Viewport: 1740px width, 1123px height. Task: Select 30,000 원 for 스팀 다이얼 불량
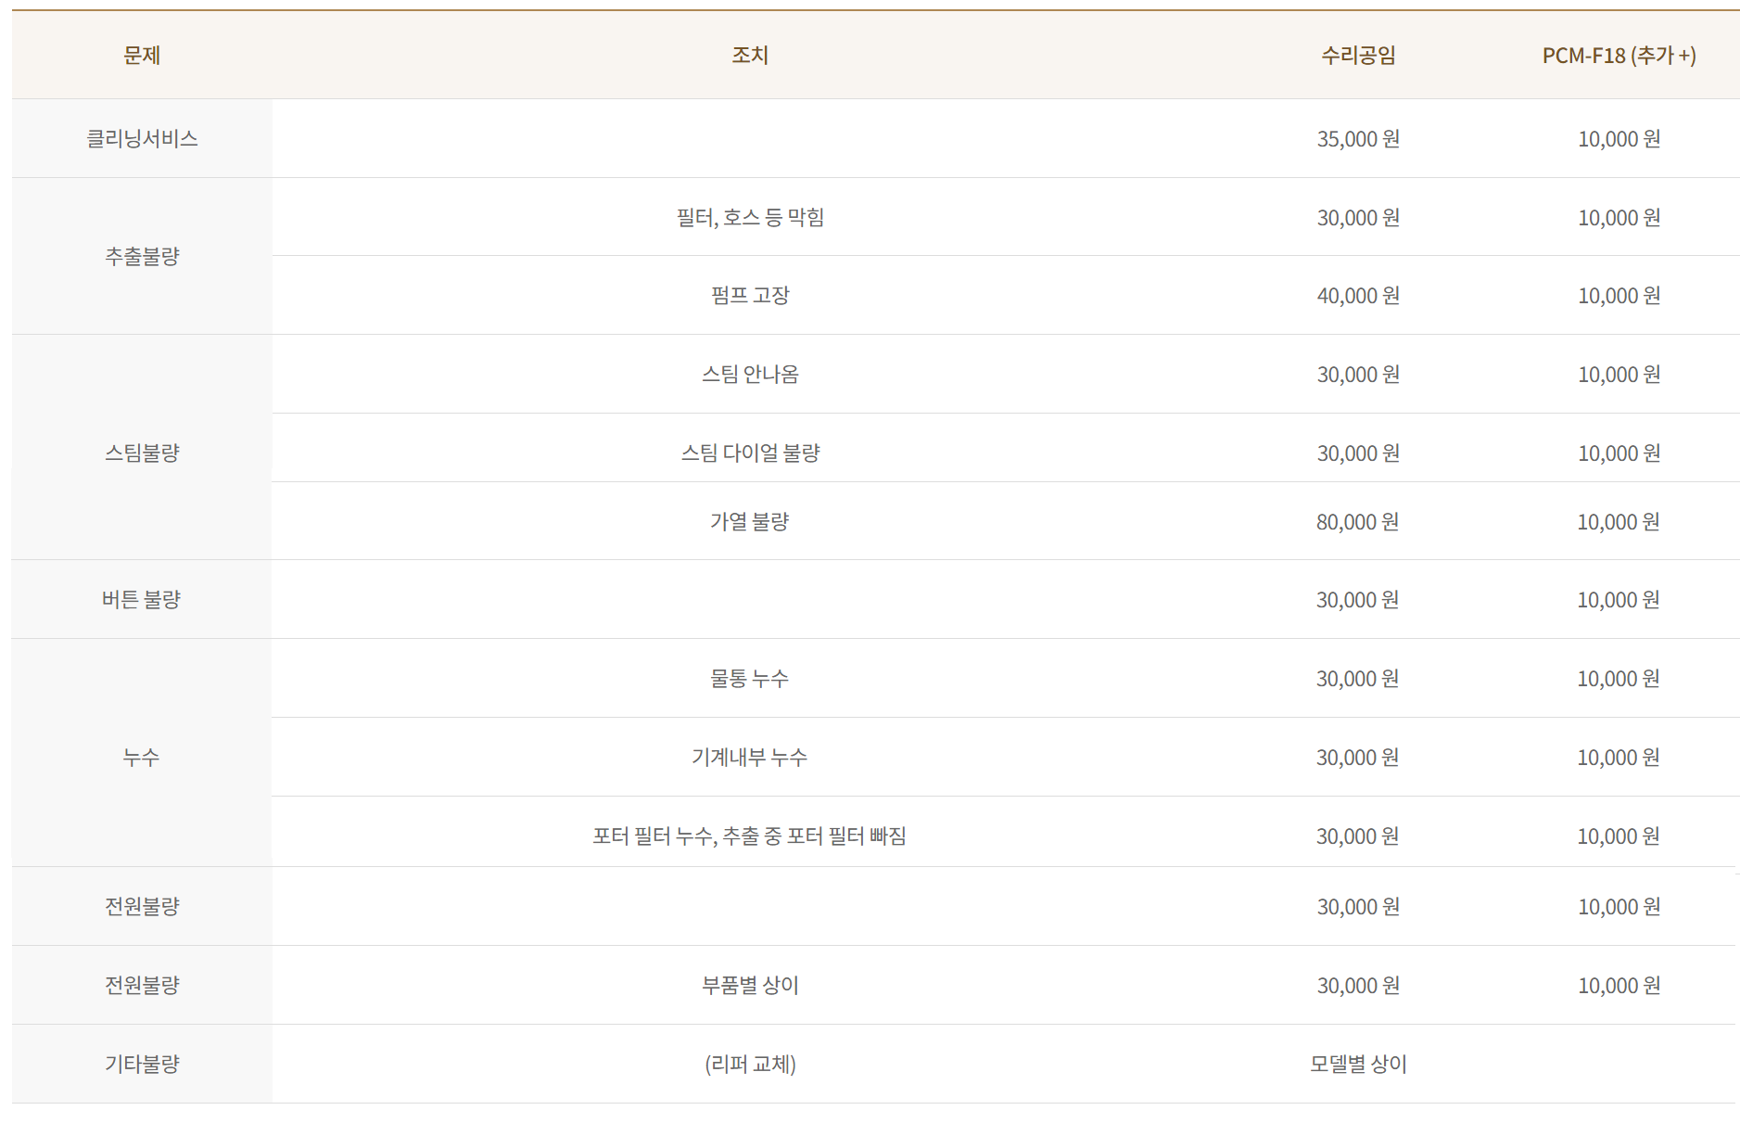[1358, 453]
